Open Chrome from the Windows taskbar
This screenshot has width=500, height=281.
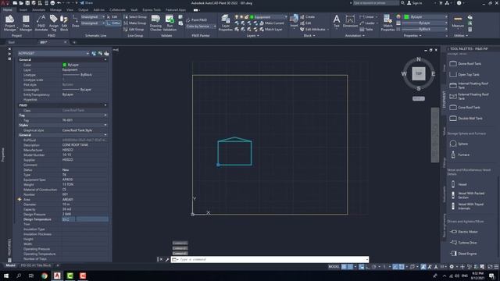click(x=45, y=276)
